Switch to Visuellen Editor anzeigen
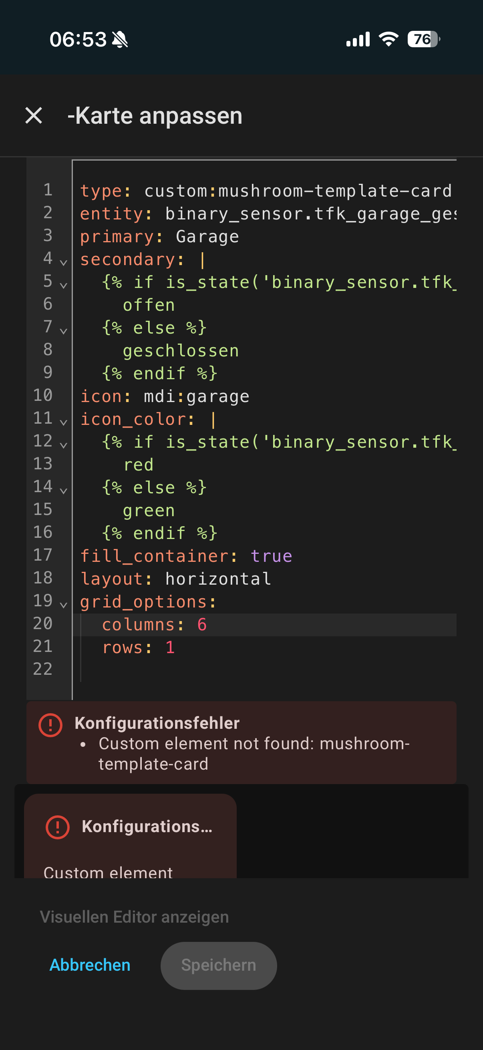The width and height of the screenshot is (483, 1050). [x=134, y=917]
